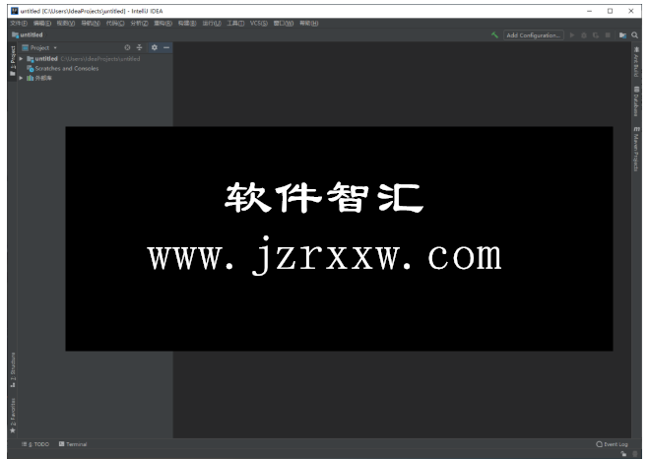Click the Debug bug icon in toolbar
This screenshot has width=650, height=459.
(584, 35)
